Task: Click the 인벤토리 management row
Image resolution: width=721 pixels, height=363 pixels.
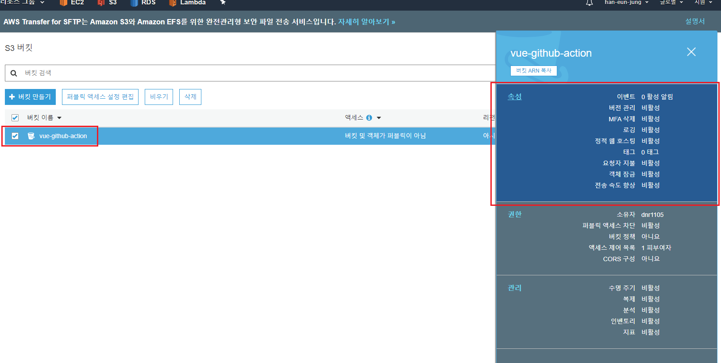Action: click(x=635, y=321)
